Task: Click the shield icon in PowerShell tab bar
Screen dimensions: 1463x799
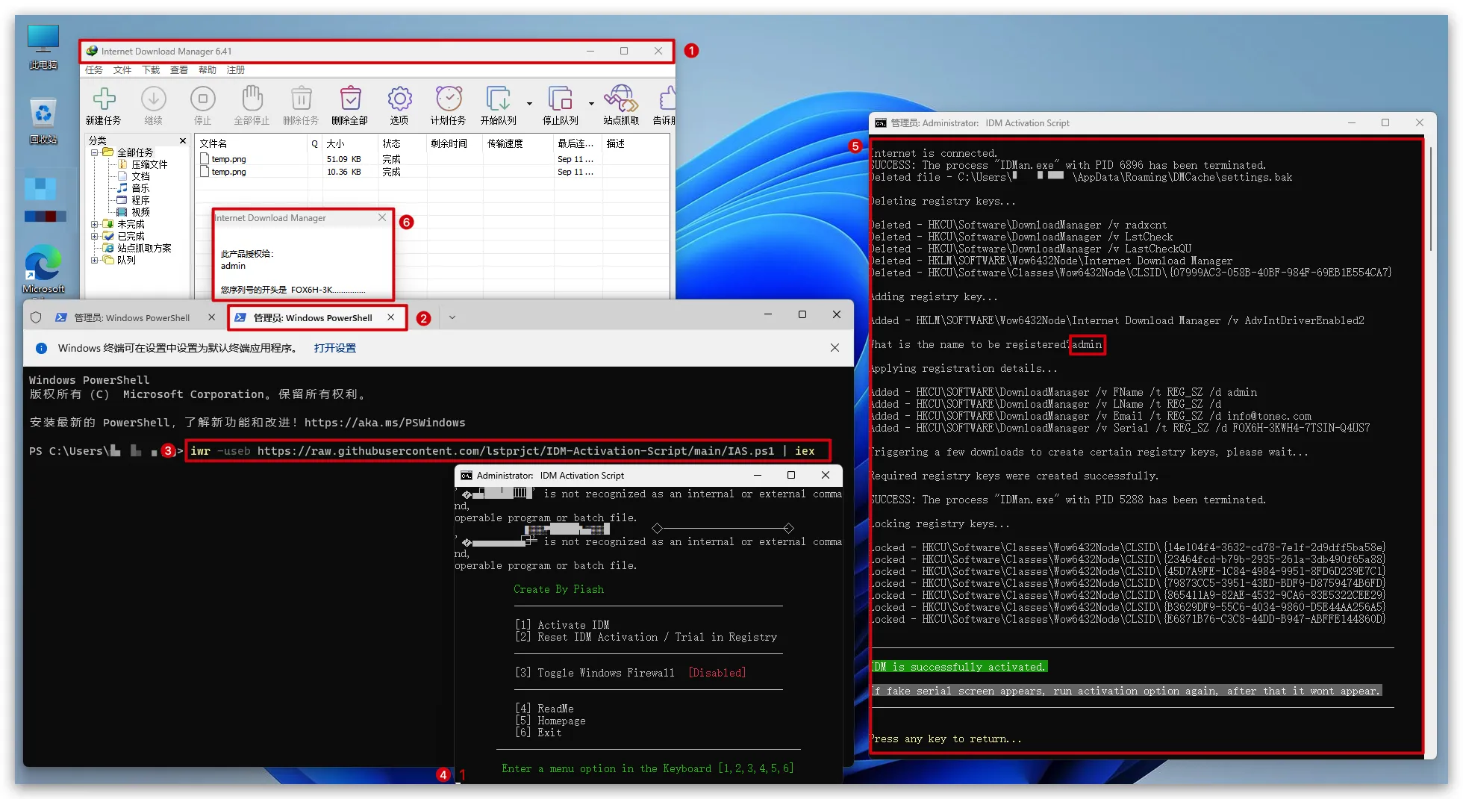Action: point(36,317)
